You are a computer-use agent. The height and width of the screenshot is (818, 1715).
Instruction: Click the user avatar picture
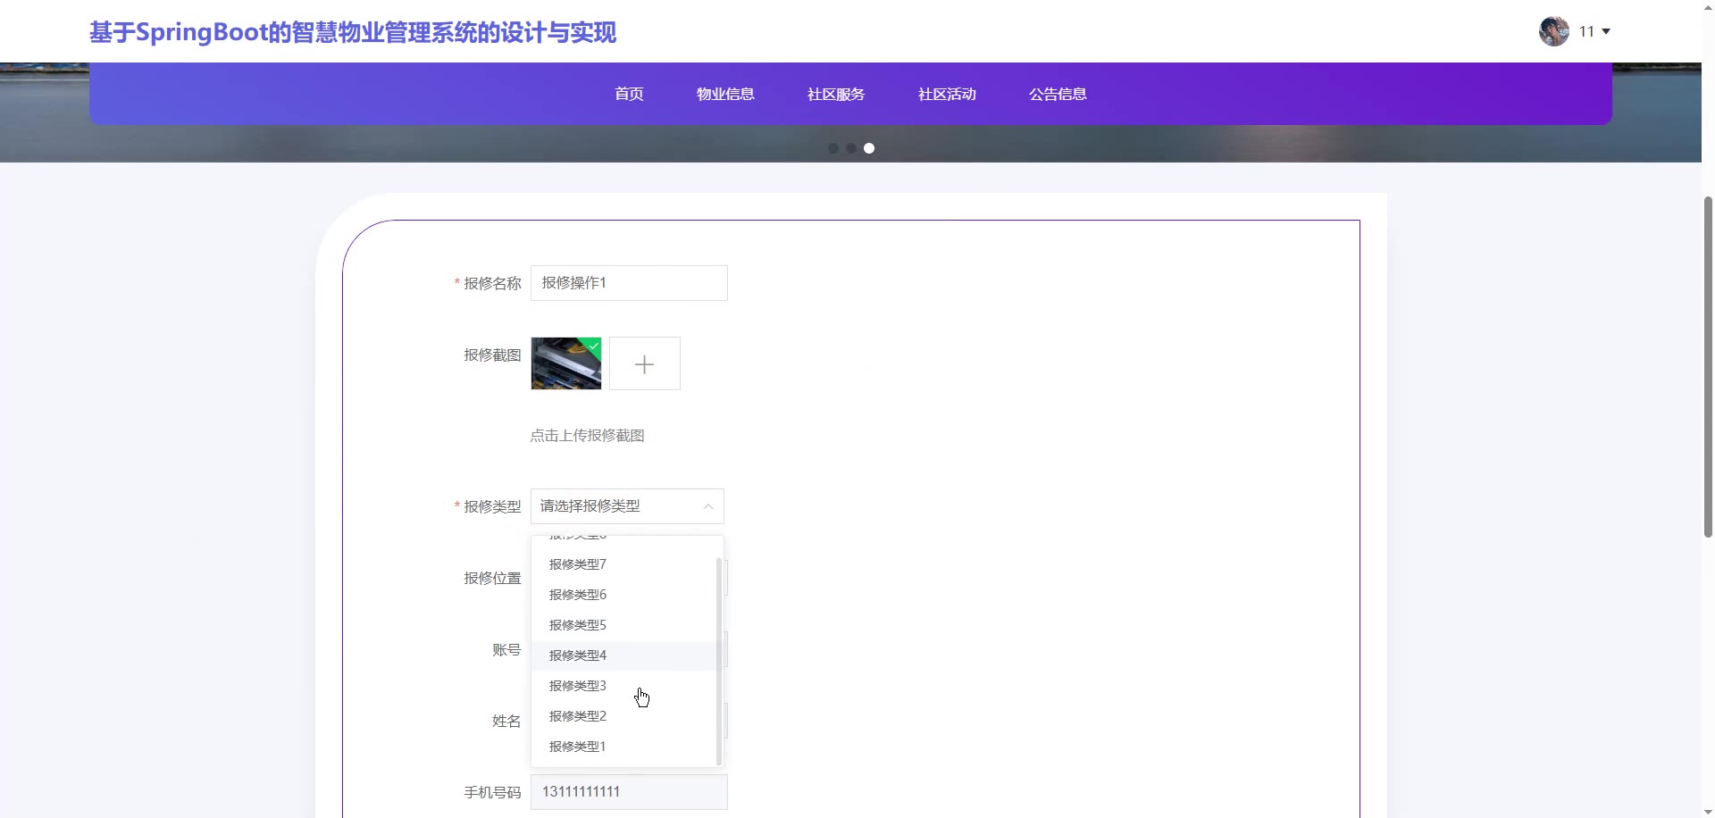pyautogui.click(x=1553, y=31)
